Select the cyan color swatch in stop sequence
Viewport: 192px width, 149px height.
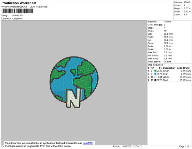point(156,74)
